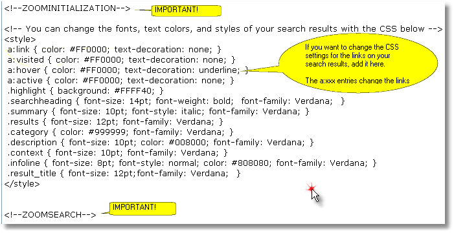454x233 pixels.
Task: Click the .result_title selector
Action: (x=32, y=173)
